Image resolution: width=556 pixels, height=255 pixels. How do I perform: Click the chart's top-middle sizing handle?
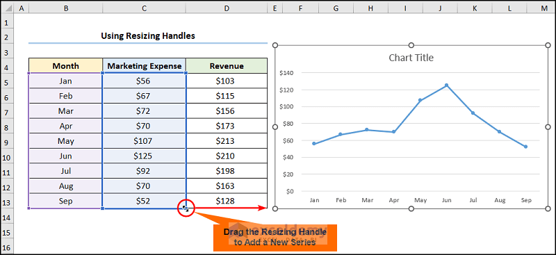point(411,45)
